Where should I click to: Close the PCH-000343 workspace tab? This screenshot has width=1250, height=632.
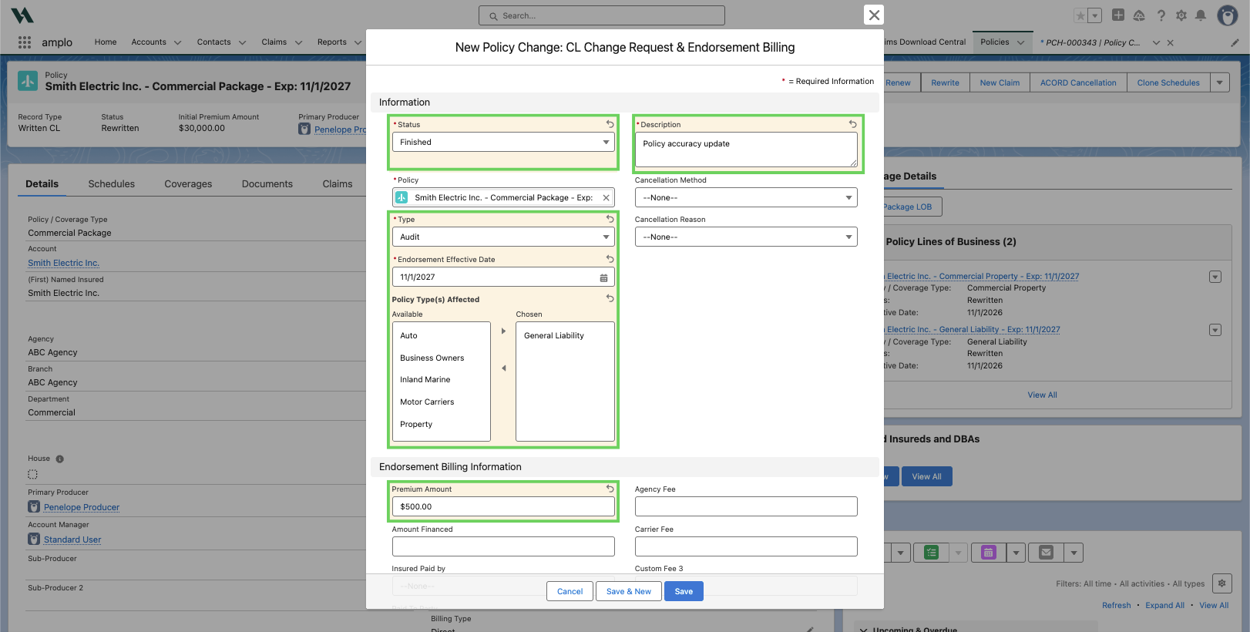tap(1170, 43)
